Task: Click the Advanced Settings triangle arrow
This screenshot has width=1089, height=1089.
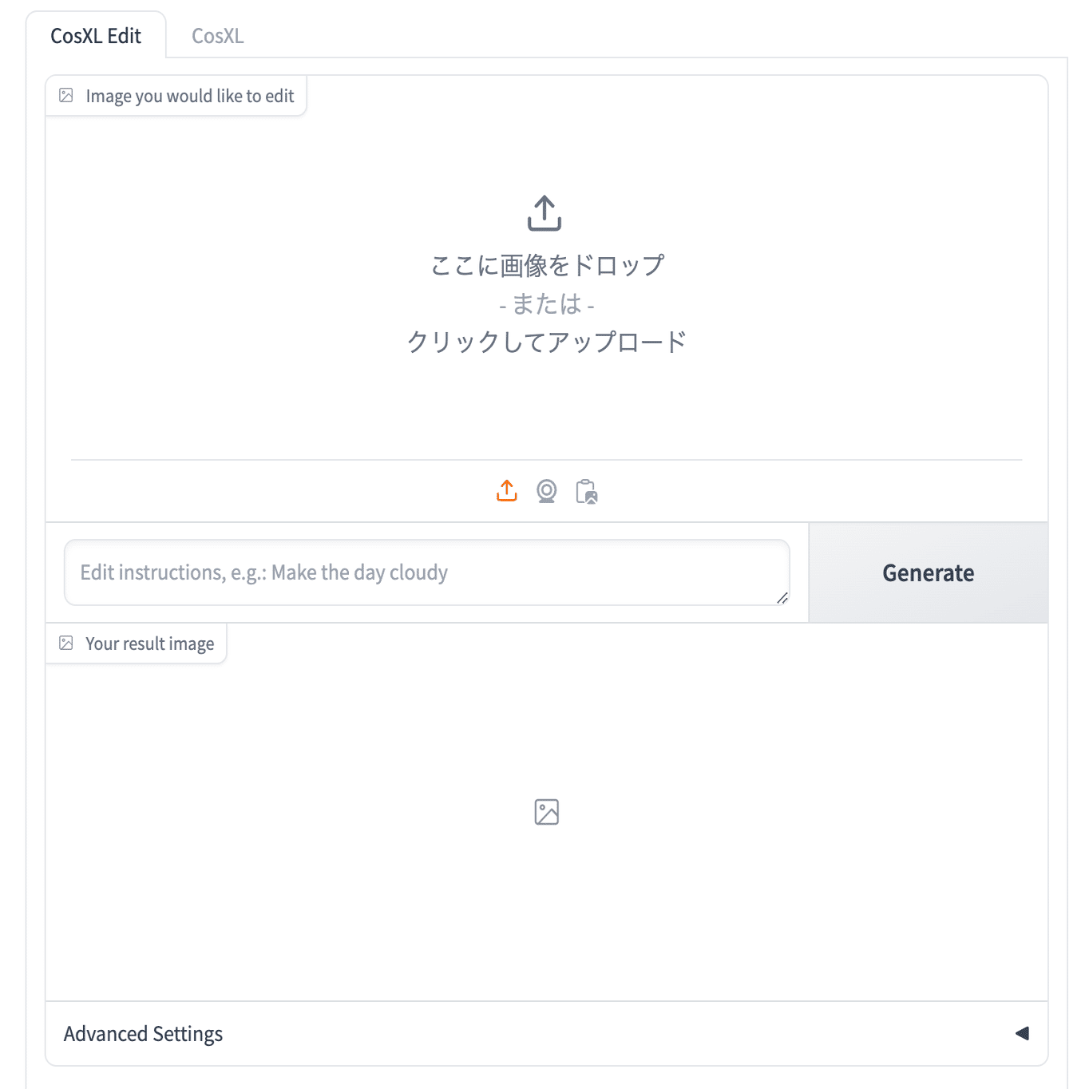Action: pyautogui.click(x=1022, y=1034)
